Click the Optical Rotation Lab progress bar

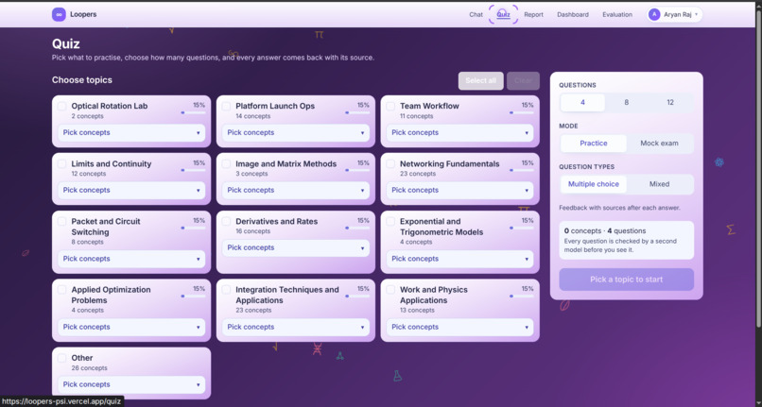(x=193, y=112)
